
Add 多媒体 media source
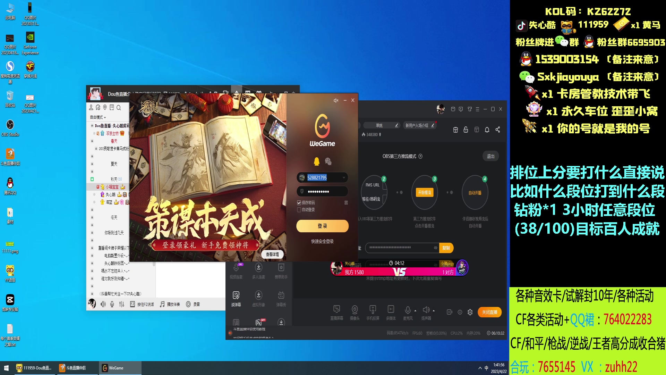(x=391, y=312)
